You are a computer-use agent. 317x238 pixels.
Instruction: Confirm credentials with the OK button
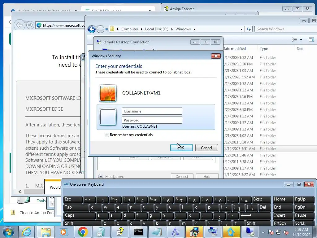(x=181, y=148)
